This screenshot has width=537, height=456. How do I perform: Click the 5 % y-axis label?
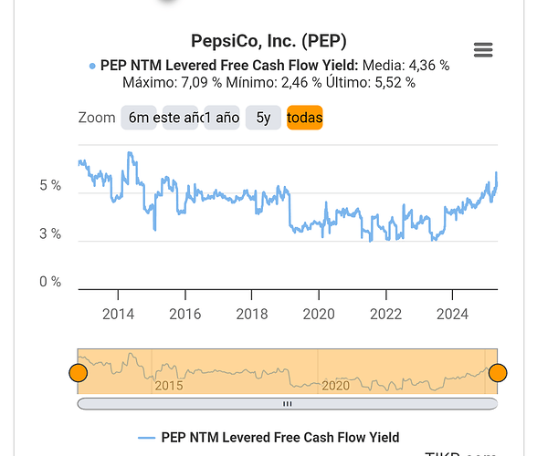click(x=50, y=185)
